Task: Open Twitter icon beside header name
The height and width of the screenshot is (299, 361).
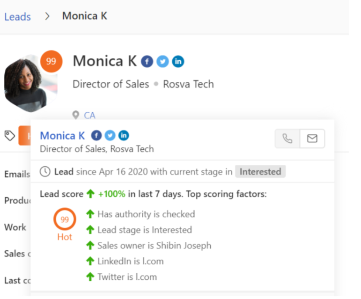Action: coord(162,61)
